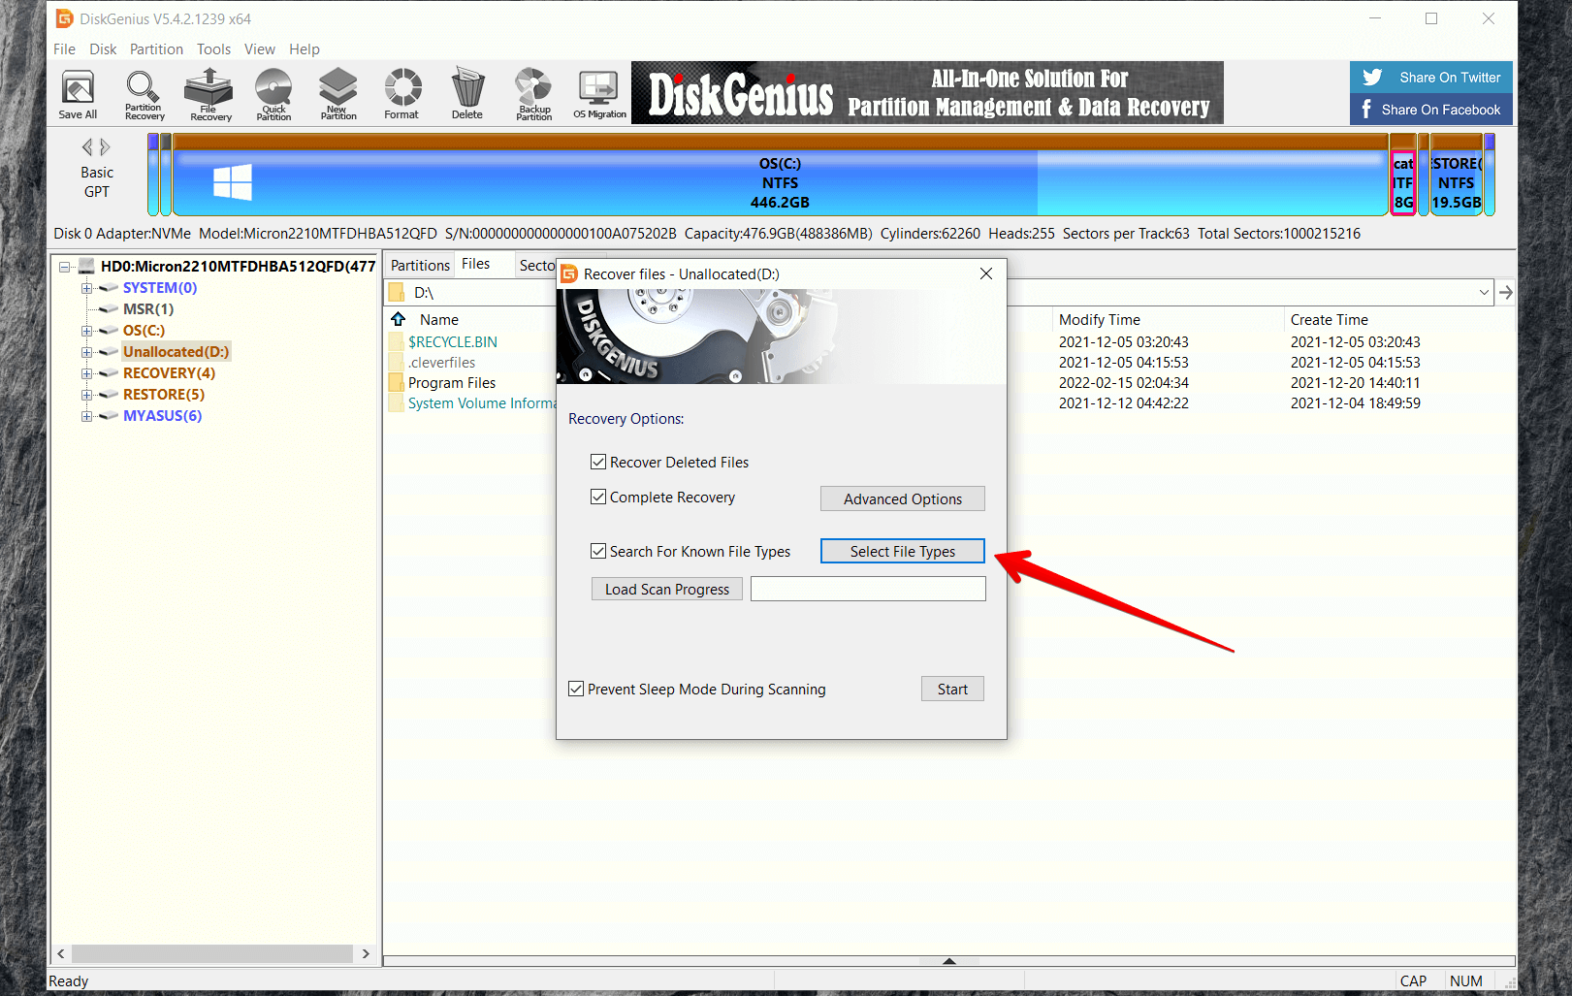Expand the RECOVERY(4) partition node
The height and width of the screenshot is (996, 1572).
click(x=86, y=373)
